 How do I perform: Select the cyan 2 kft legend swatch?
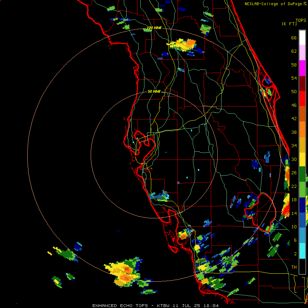pos(302,251)
